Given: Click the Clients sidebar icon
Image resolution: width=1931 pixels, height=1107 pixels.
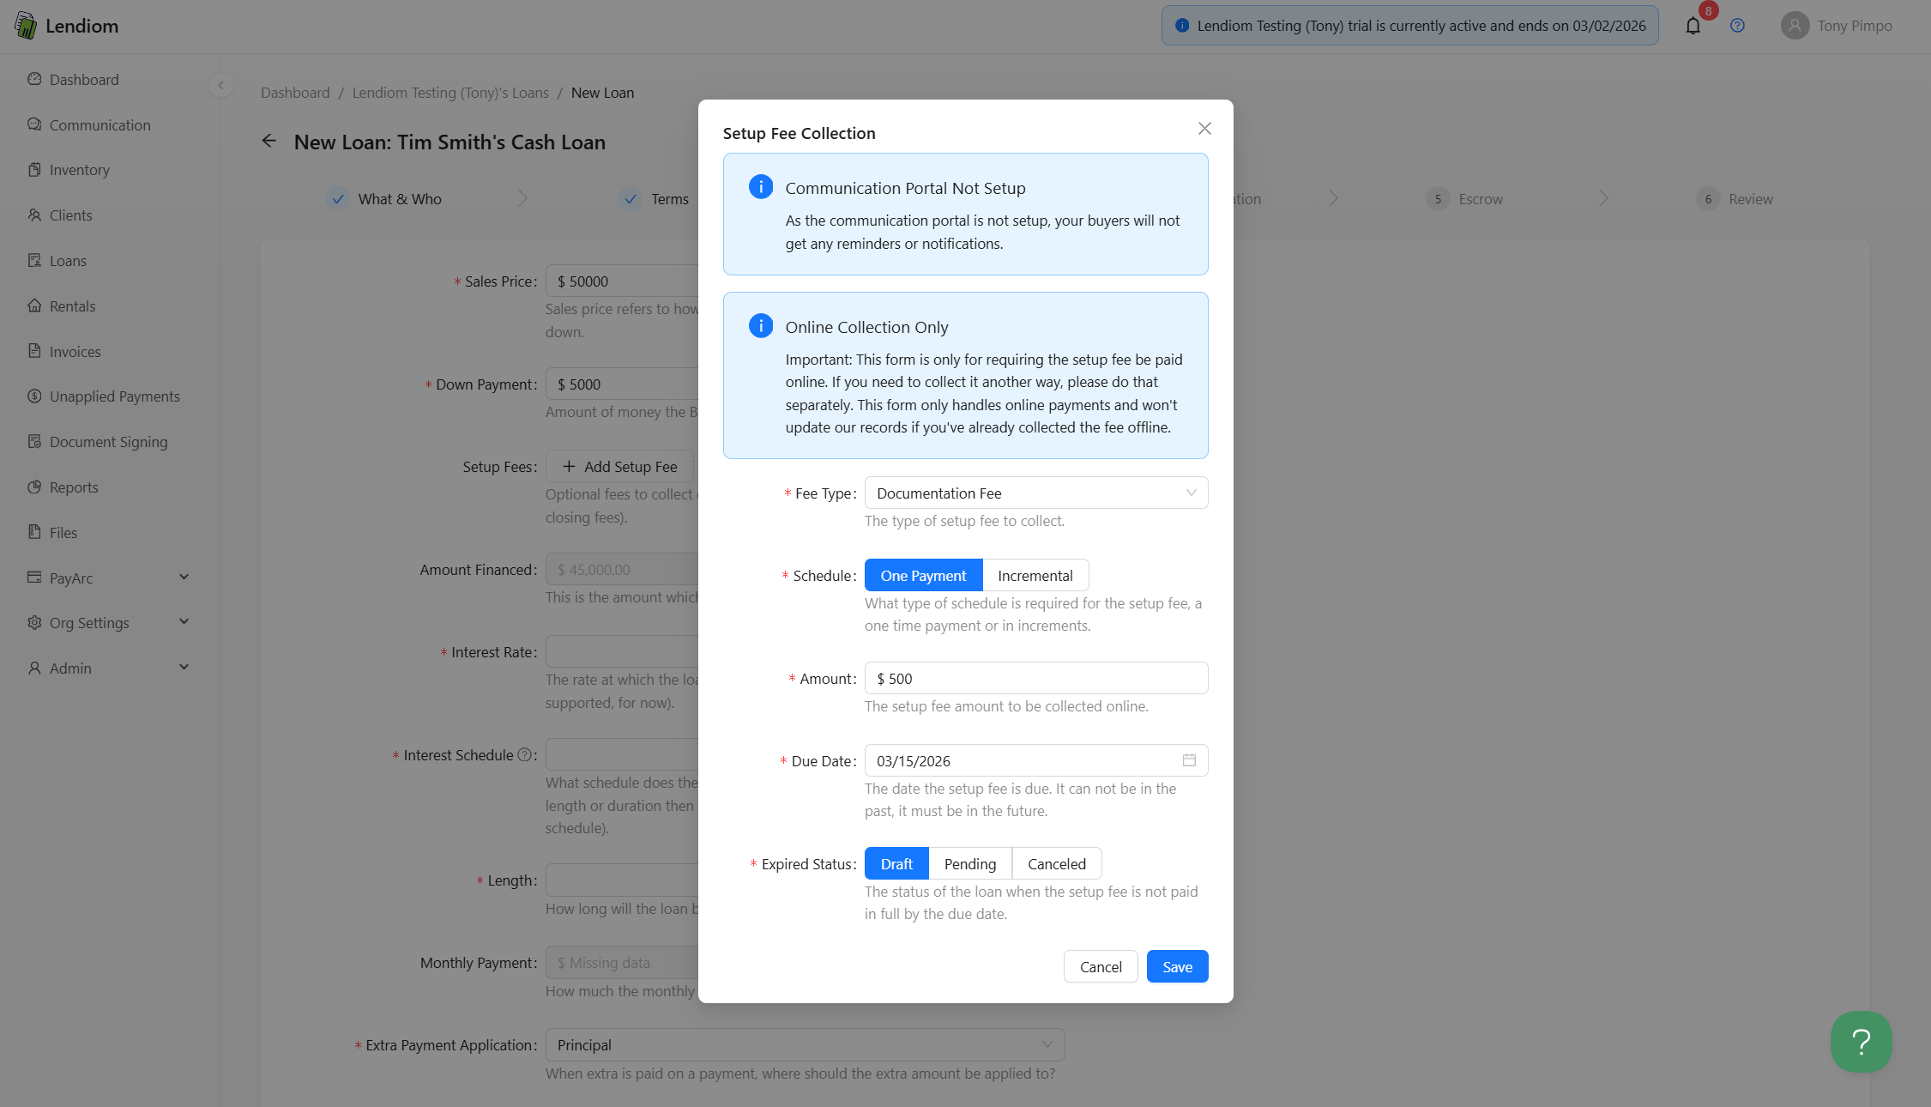Looking at the screenshot, I should [34, 215].
